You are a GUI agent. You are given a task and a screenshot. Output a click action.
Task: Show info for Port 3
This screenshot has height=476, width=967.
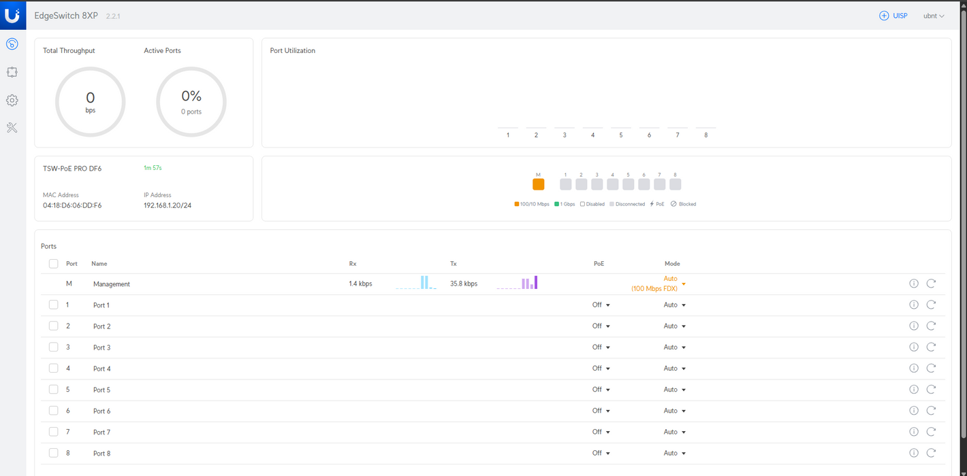click(914, 347)
